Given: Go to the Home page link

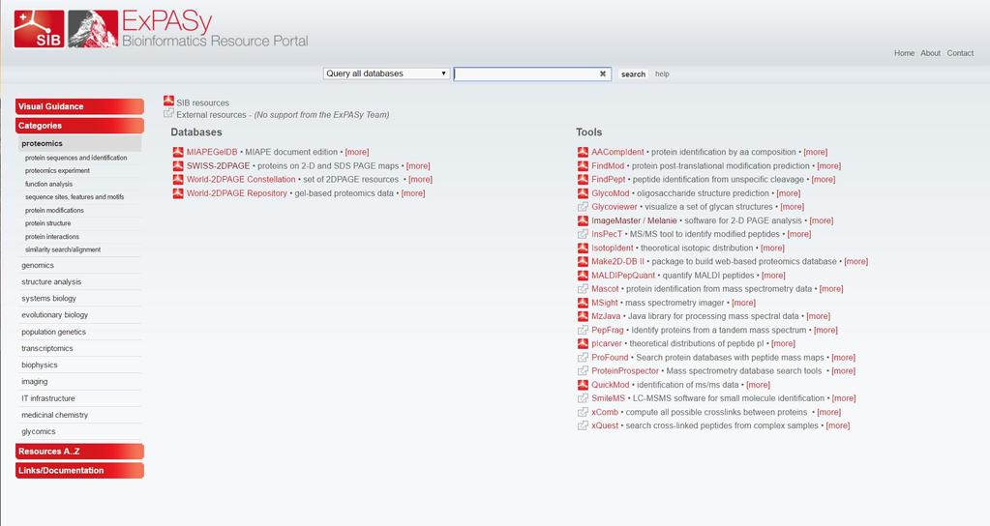Looking at the screenshot, I should [x=904, y=53].
